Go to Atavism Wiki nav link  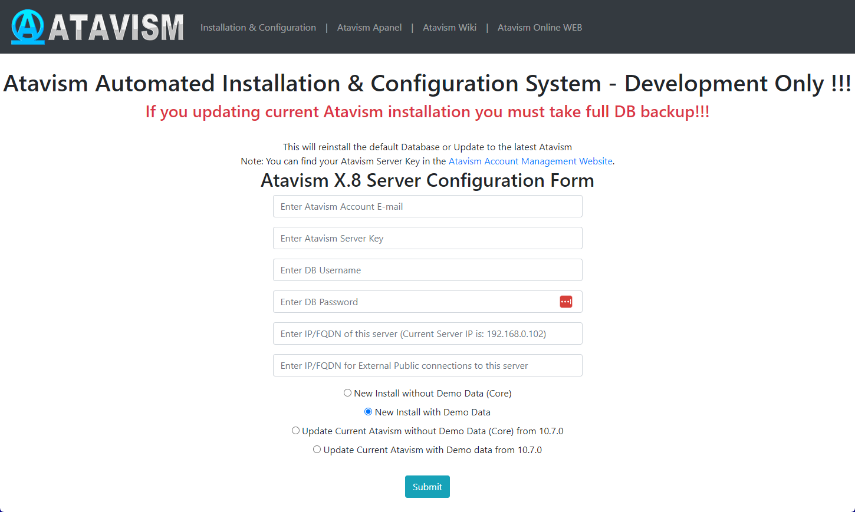pos(449,28)
